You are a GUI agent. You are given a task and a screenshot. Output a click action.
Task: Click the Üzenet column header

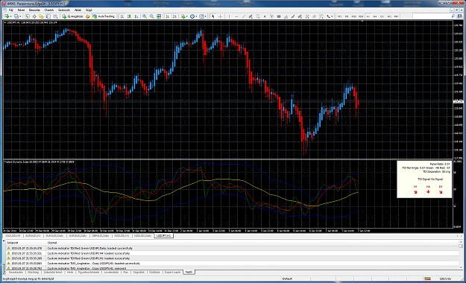[51, 243]
